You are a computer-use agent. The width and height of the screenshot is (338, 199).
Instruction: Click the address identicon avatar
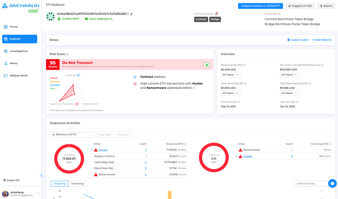50,16
